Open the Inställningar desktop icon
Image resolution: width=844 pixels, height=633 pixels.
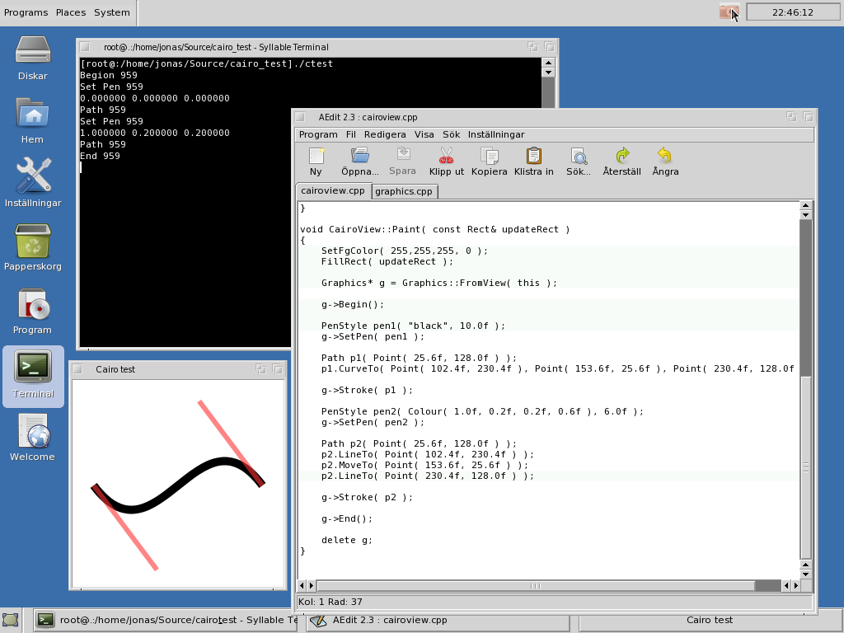coord(33,176)
